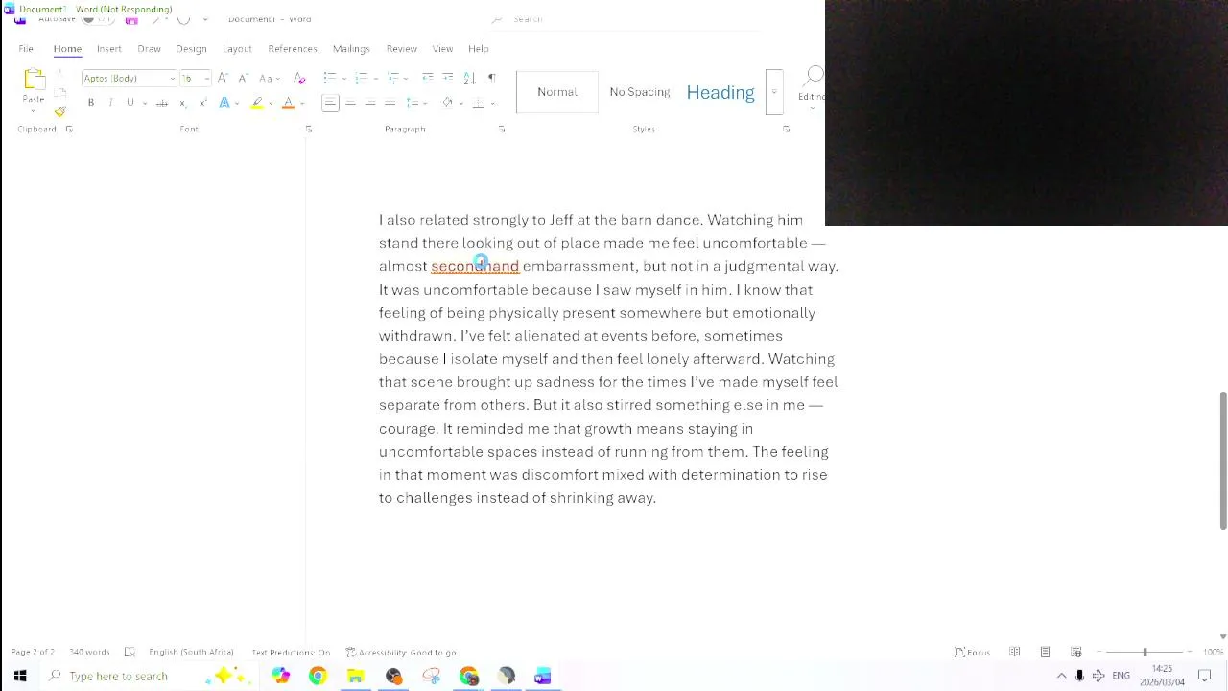Apply the No Spacing style
Image resolution: width=1228 pixels, height=691 pixels.
coord(640,92)
